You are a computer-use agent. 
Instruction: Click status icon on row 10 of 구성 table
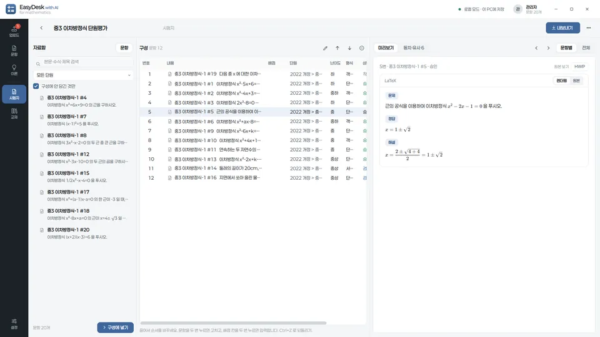364,159
